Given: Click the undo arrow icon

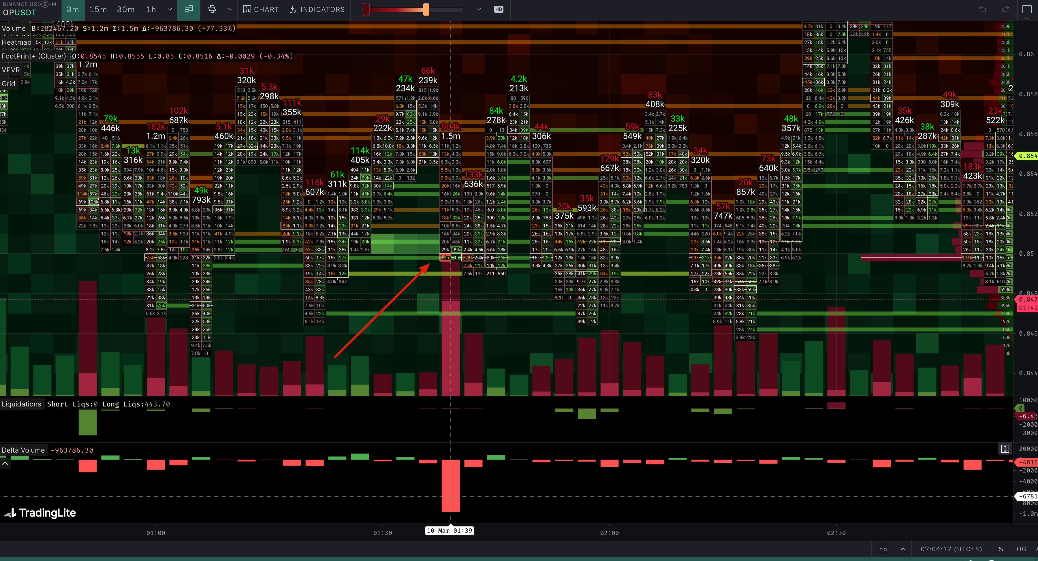Looking at the screenshot, I should click(982, 9).
